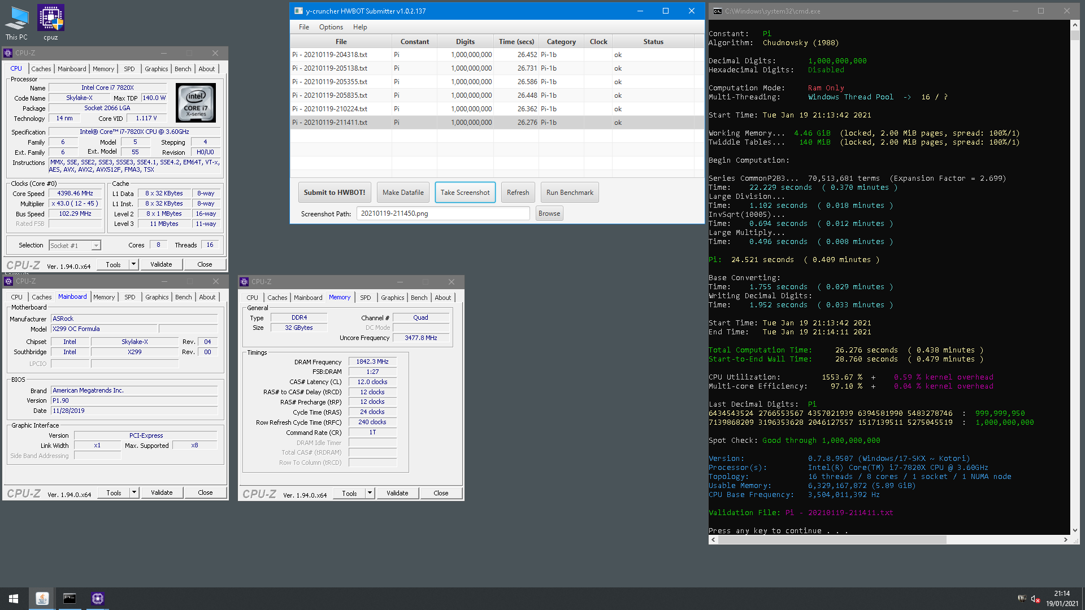
Task: Click Close button in Mainboard CPU-Z window
Action: [x=205, y=493]
